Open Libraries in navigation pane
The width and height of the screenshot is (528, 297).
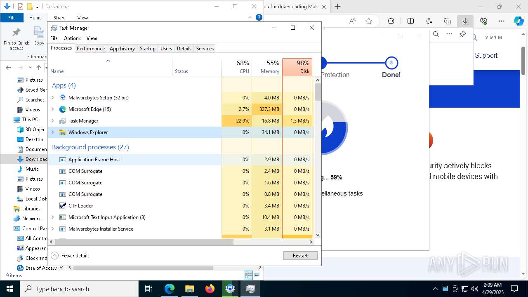point(27,209)
